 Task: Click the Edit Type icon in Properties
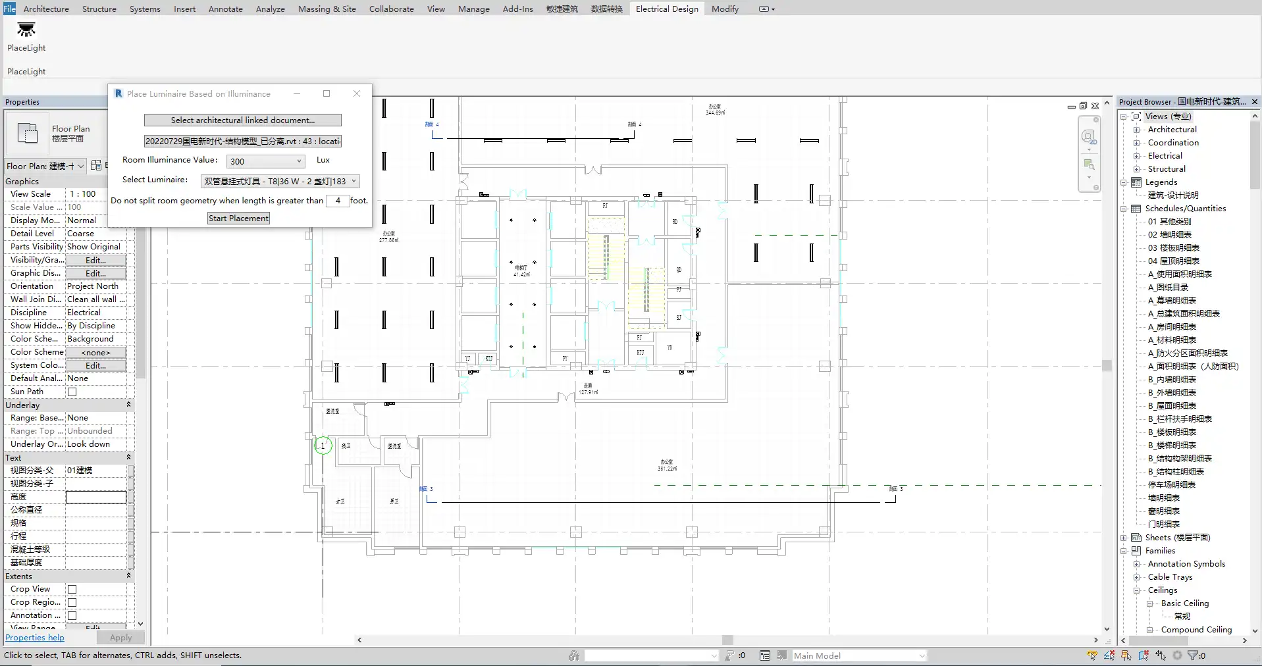click(96, 166)
